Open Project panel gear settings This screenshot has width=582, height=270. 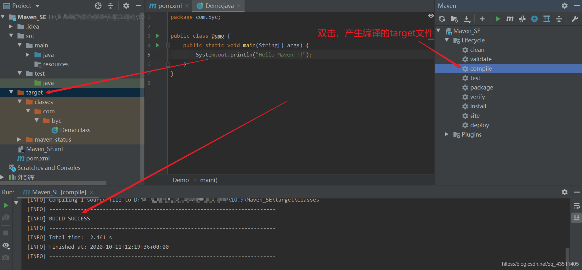pyautogui.click(x=126, y=6)
